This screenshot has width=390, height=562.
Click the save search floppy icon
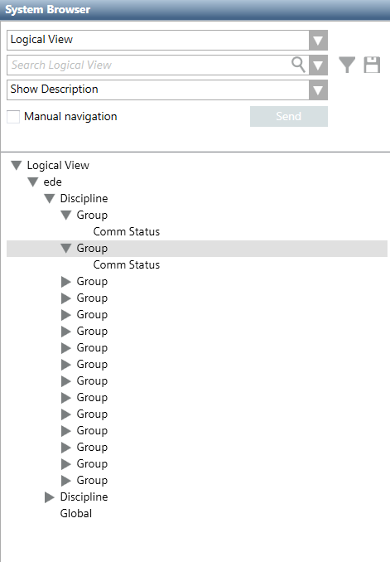[372, 65]
